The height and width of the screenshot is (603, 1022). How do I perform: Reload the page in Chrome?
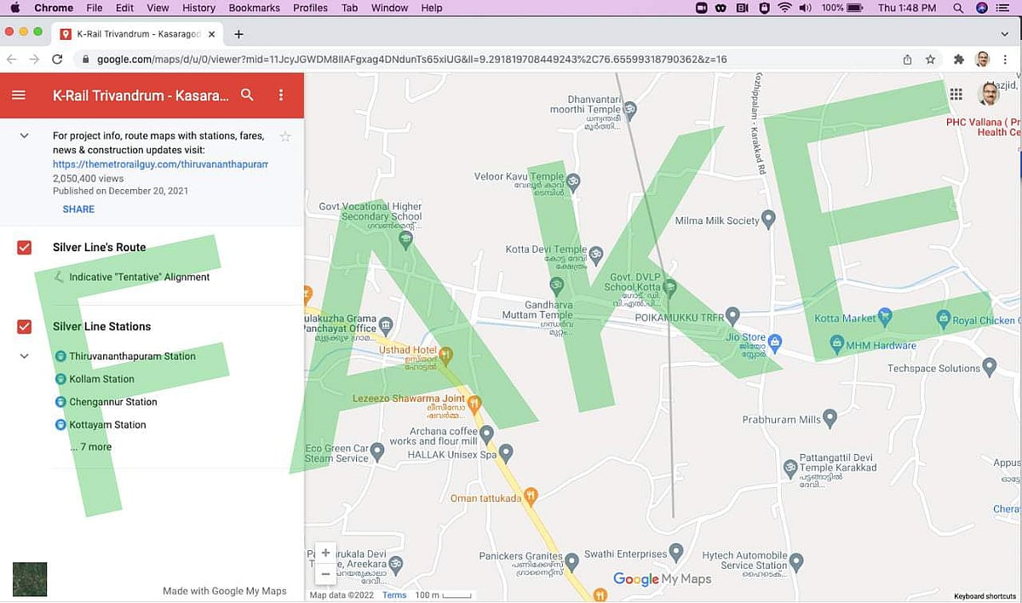(57, 60)
